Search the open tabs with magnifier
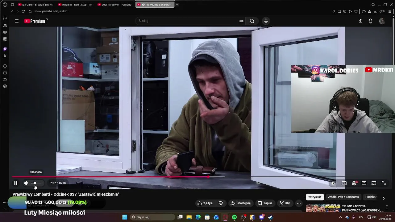This screenshot has width=395, height=222. click(373, 5)
